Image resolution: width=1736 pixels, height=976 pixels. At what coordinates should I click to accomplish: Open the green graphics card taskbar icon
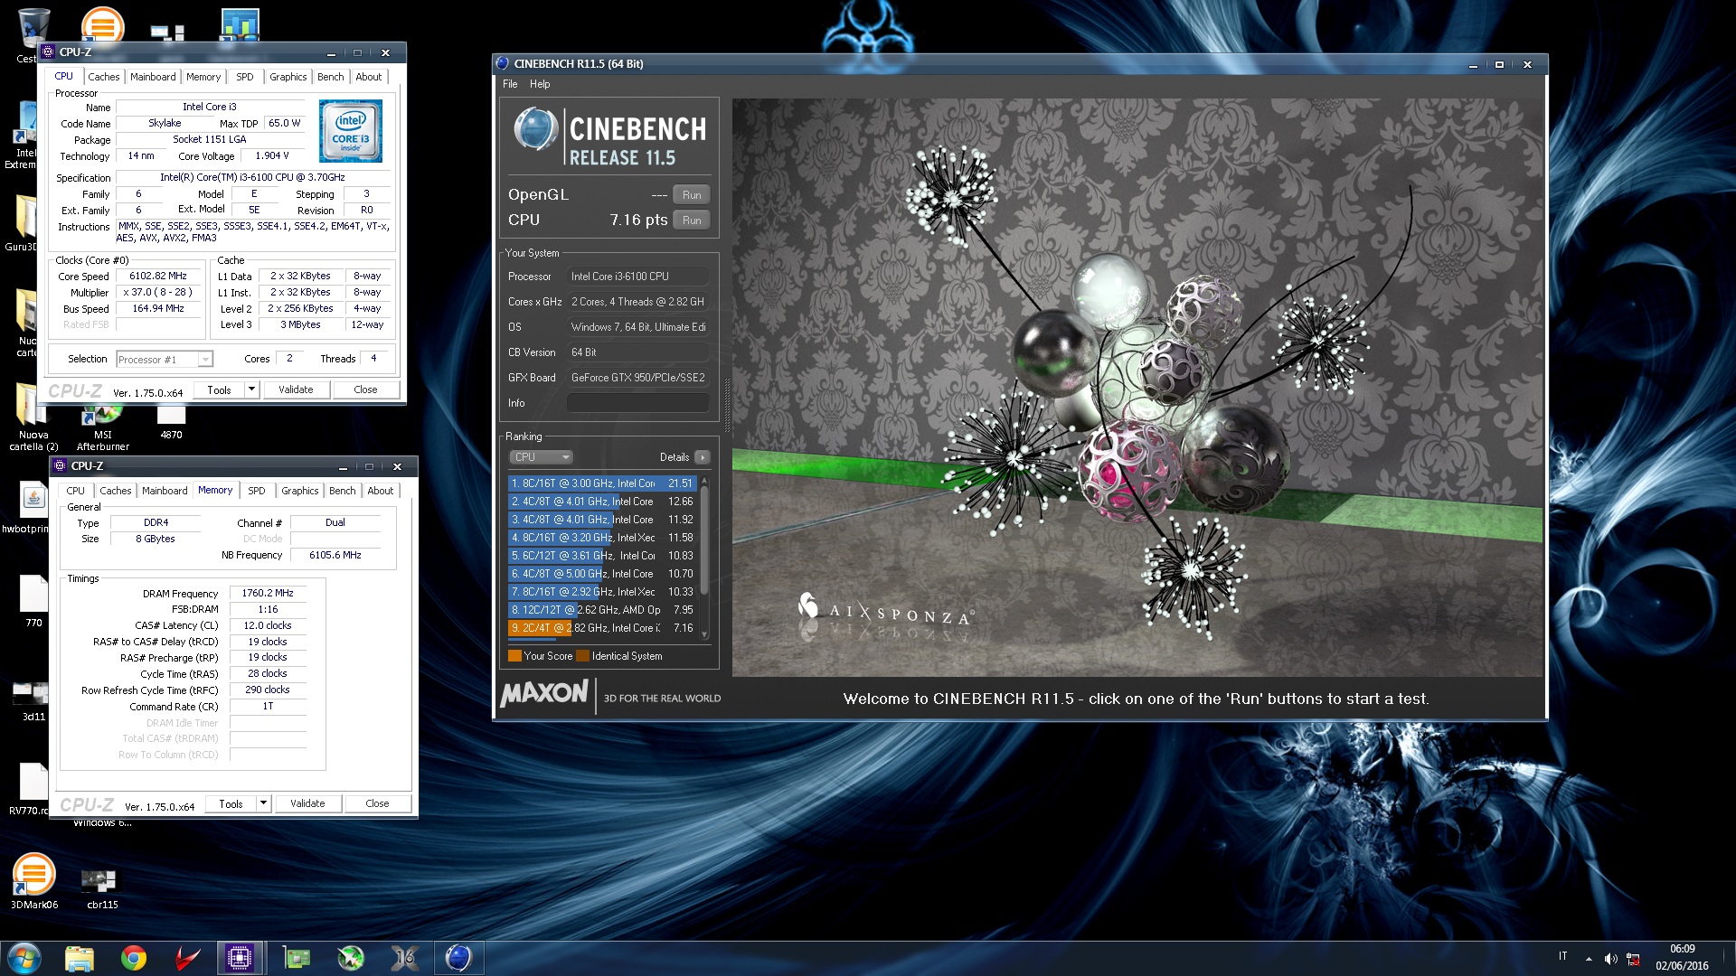297,958
